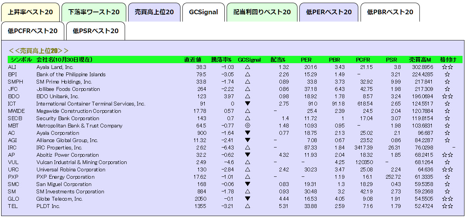
Task: Switch to 配当利回りベスト20 tab
Action: tap(262, 12)
